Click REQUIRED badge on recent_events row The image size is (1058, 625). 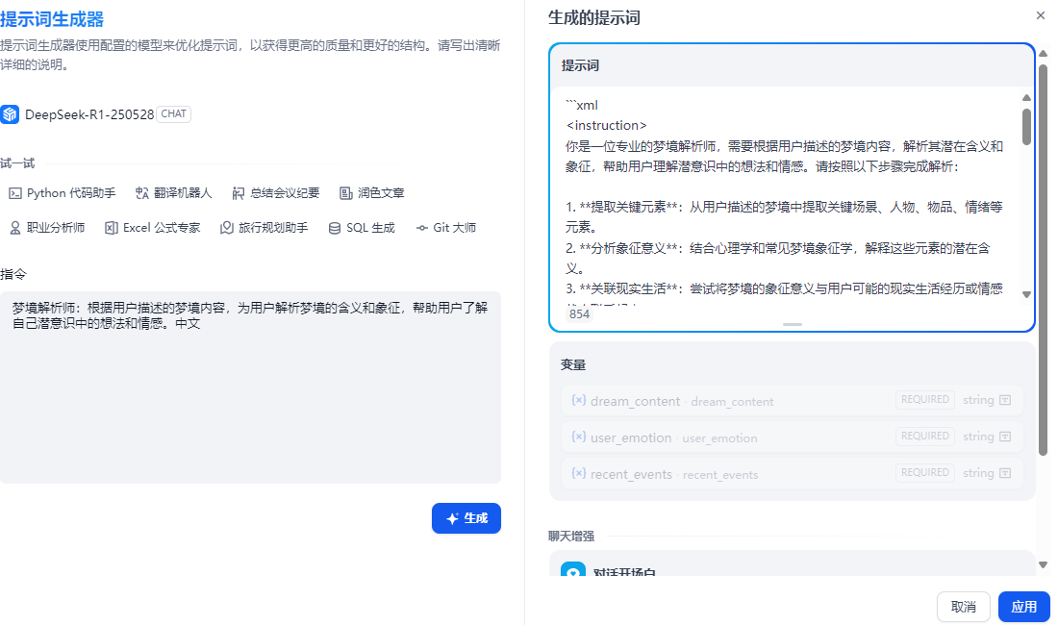click(x=924, y=473)
